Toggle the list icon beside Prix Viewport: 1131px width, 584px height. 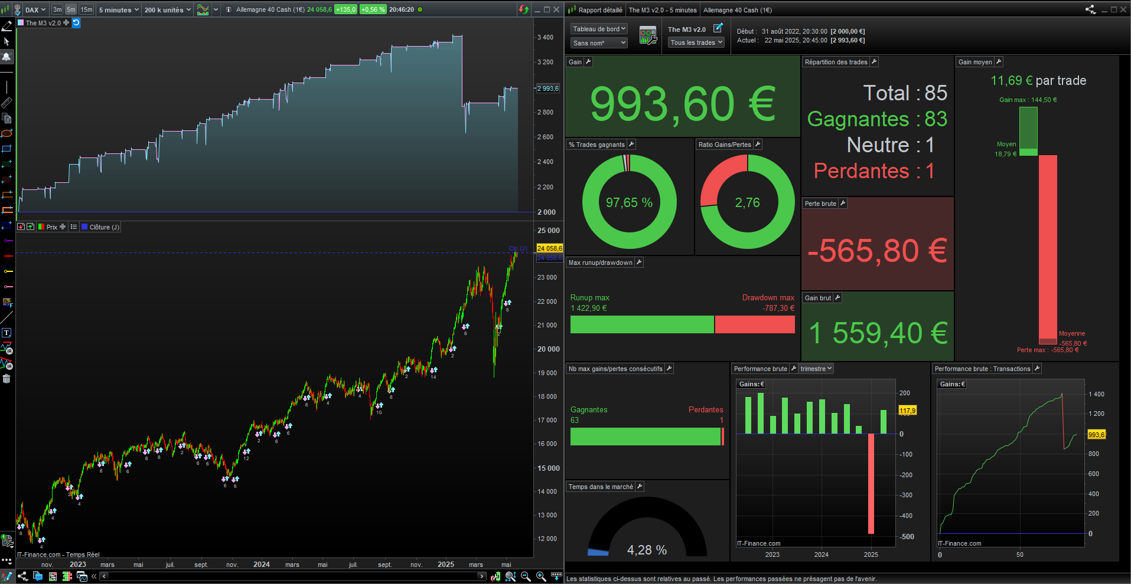pos(74,227)
